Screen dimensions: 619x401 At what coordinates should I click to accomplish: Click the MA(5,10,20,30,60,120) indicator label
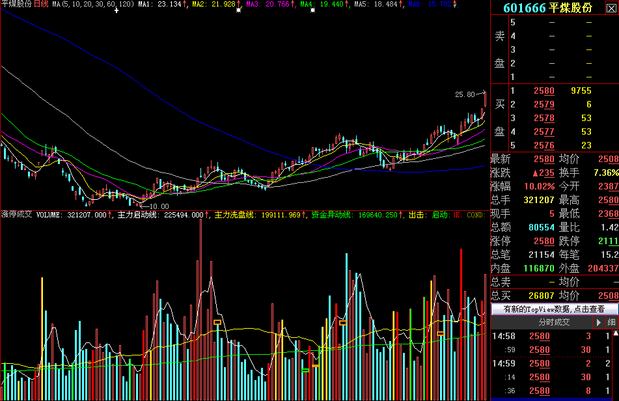click(x=93, y=4)
